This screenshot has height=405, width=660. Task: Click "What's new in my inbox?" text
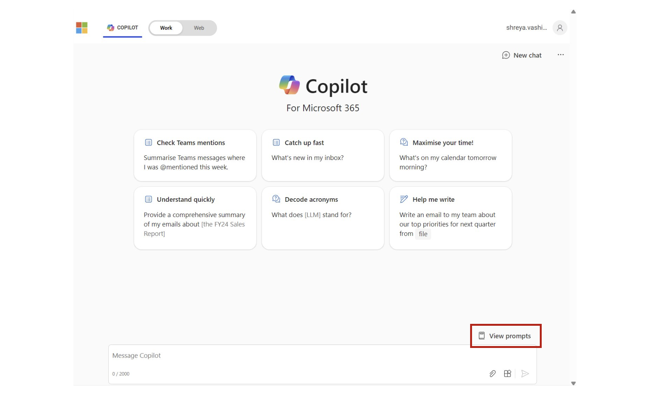tap(307, 158)
